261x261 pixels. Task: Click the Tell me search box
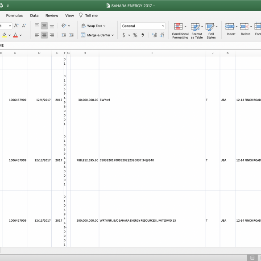(x=91, y=16)
